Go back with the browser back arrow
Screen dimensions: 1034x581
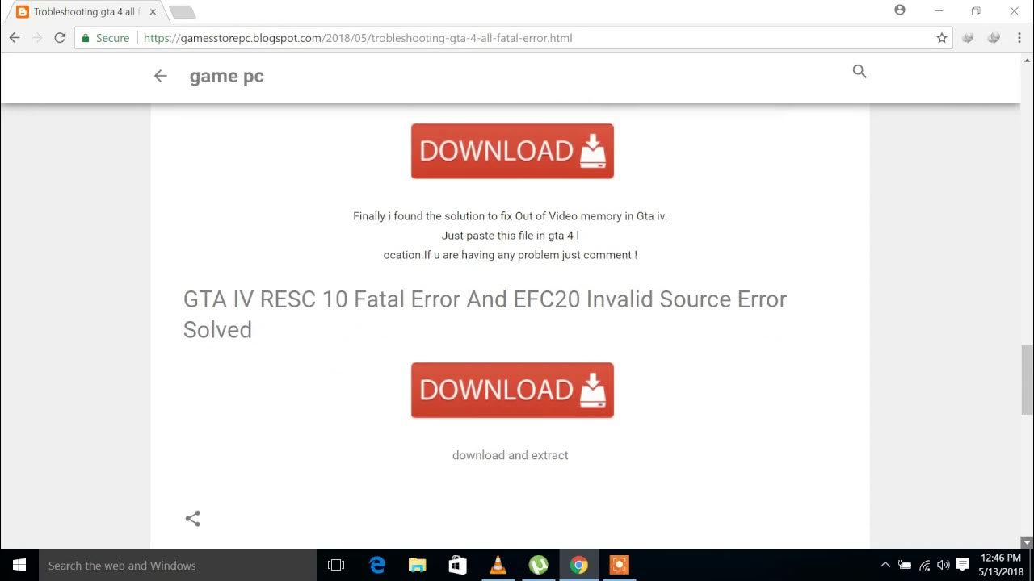coord(15,38)
